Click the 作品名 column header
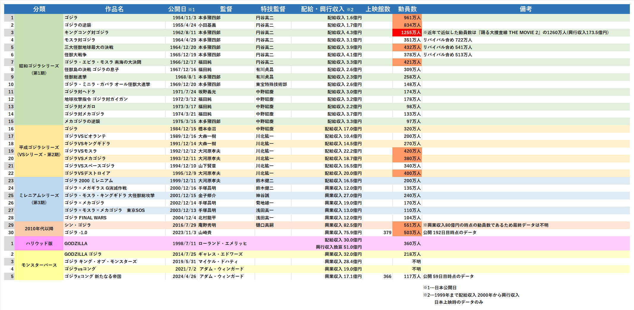634x310 pixels. pyautogui.click(x=114, y=9)
